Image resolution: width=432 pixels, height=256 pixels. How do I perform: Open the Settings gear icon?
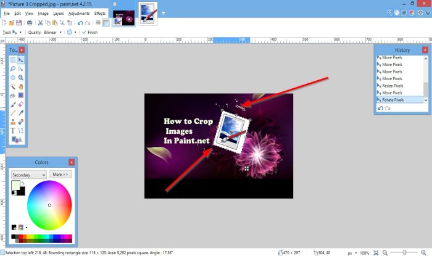[420, 13]
